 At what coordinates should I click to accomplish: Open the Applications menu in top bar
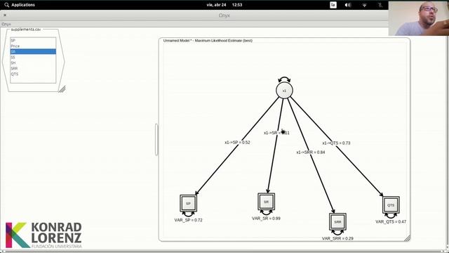click(23, 5)
